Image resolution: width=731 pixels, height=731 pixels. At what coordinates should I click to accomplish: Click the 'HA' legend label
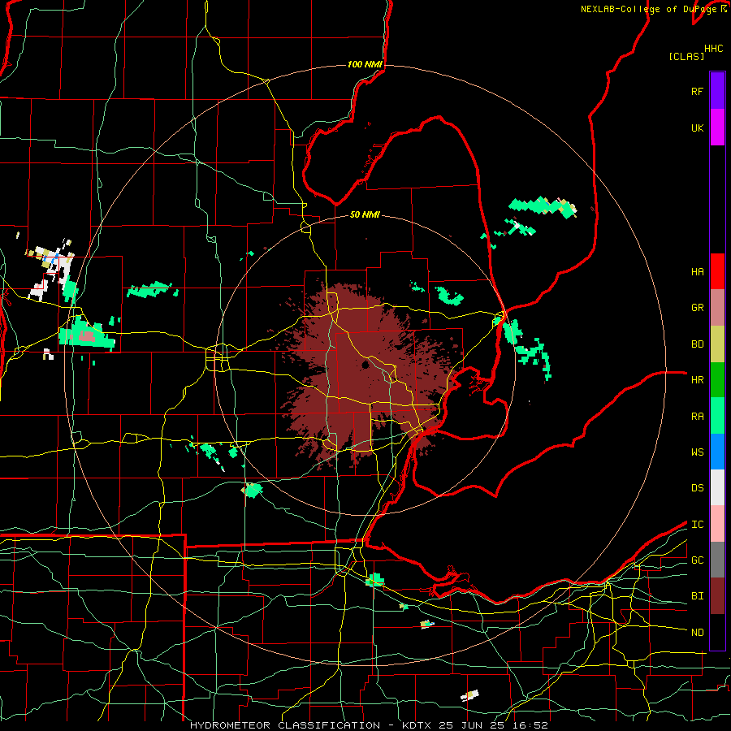(x=697, y=272)
